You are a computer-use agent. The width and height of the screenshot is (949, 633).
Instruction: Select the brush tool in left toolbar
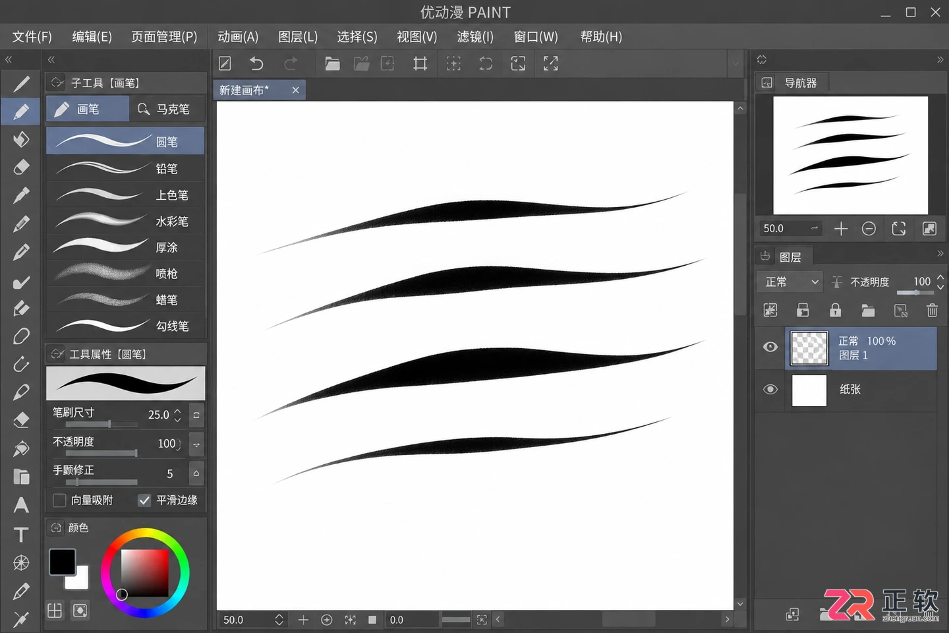[21, 111]
